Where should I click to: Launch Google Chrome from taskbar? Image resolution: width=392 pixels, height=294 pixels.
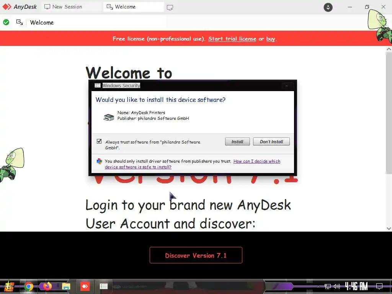28,286
